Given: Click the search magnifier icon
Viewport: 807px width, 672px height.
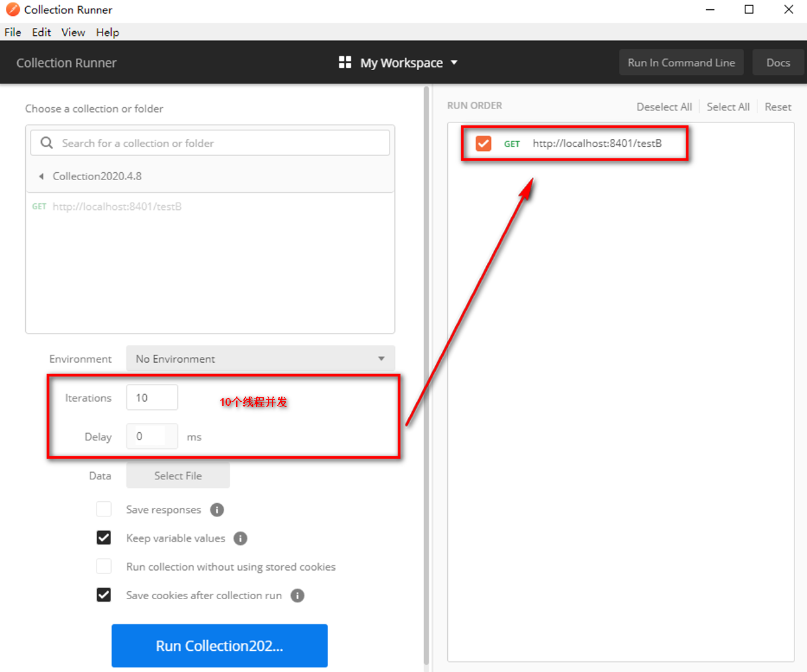Looking at the screenshot, I should pyautogui.click(x=46, y=143).
